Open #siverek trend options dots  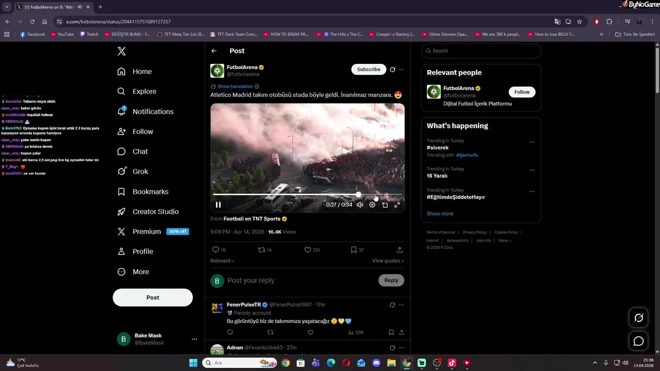pos(532,142)
